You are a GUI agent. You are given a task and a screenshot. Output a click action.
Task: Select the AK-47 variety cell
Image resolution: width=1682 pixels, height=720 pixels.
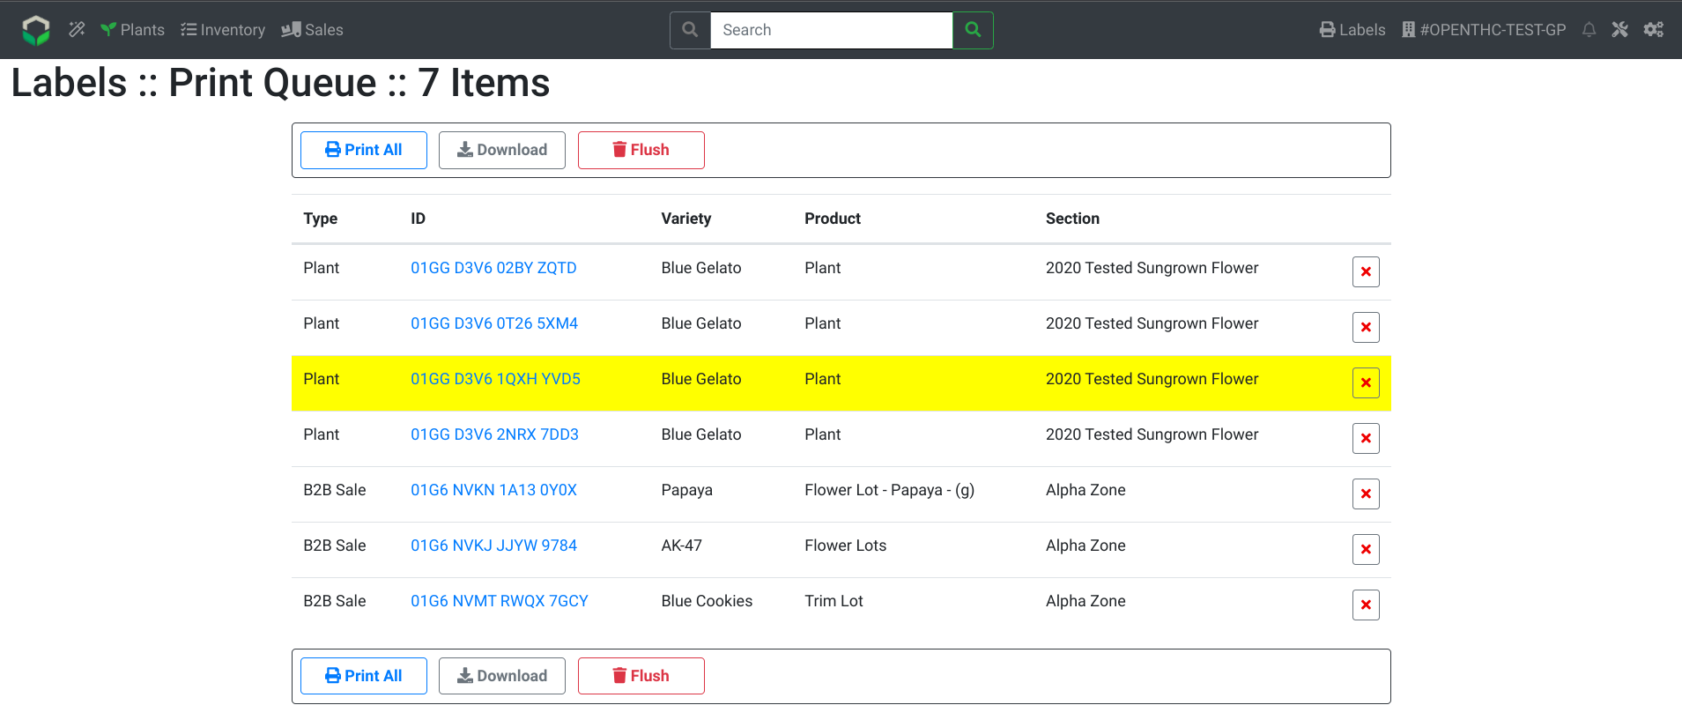point(682,546)
